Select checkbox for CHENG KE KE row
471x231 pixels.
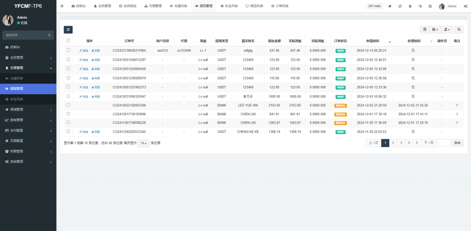(69, 131)
